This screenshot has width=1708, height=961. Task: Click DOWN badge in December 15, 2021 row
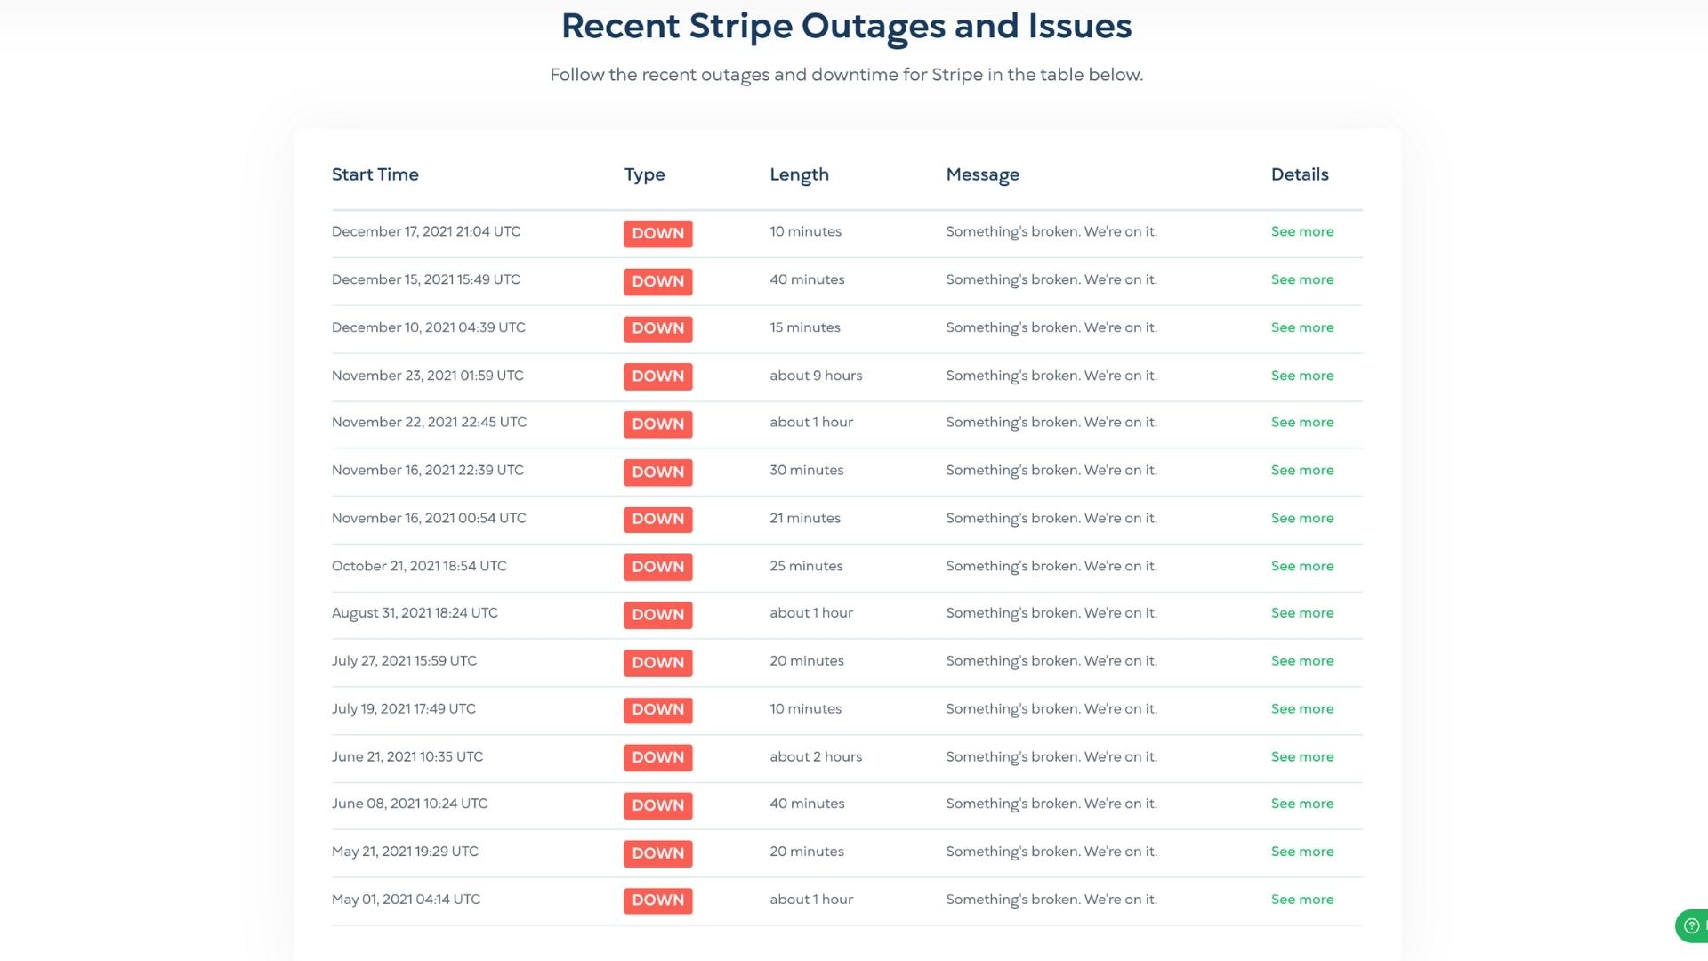click(658, 281)
